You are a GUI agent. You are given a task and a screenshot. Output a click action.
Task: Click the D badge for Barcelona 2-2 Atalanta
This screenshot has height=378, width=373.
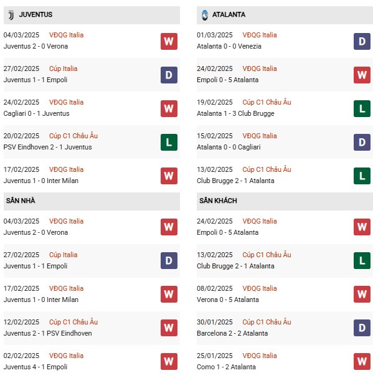point(362,328)
